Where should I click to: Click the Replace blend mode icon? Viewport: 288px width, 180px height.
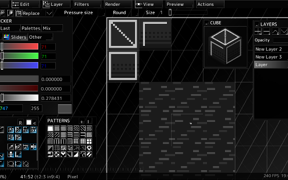(x=19, y=13)
